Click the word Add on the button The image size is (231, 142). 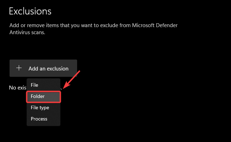point(33,68)
